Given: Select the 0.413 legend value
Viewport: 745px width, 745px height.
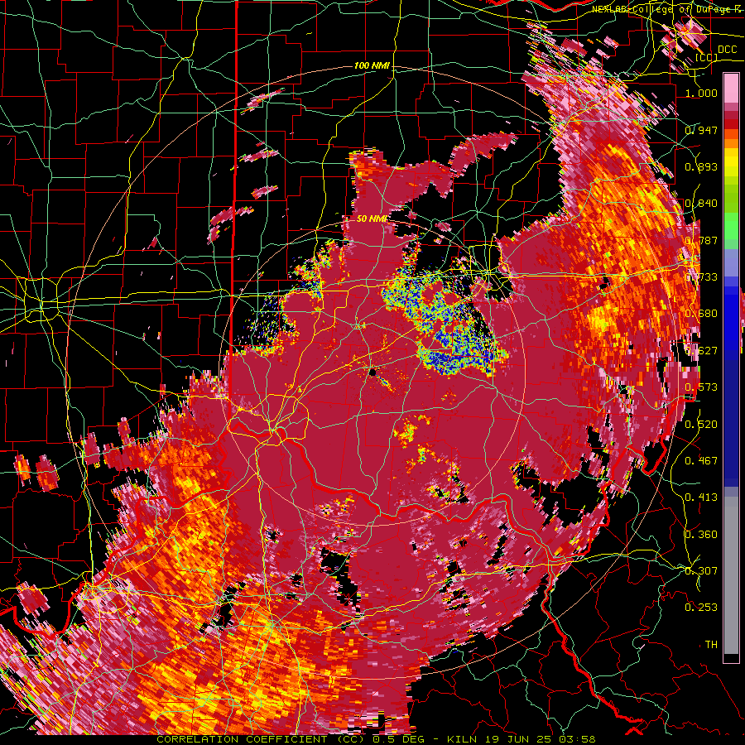Looking at the screenshot, I should 701,497.
